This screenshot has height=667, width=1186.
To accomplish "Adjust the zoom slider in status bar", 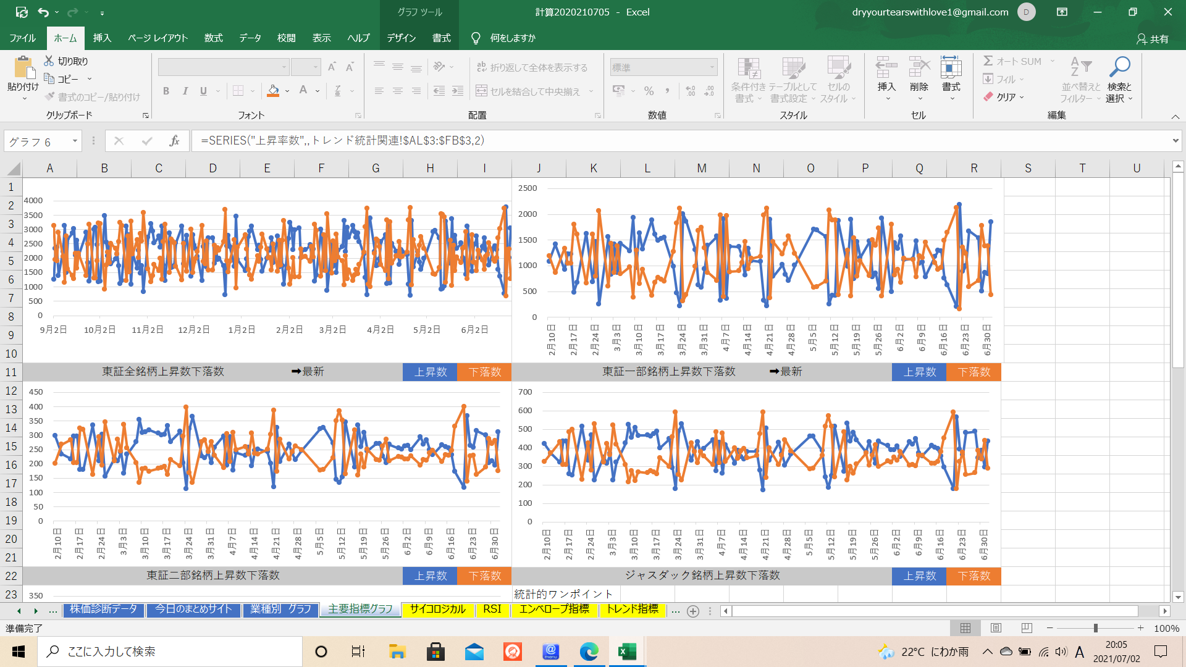I will click(x=1095, y=628).
